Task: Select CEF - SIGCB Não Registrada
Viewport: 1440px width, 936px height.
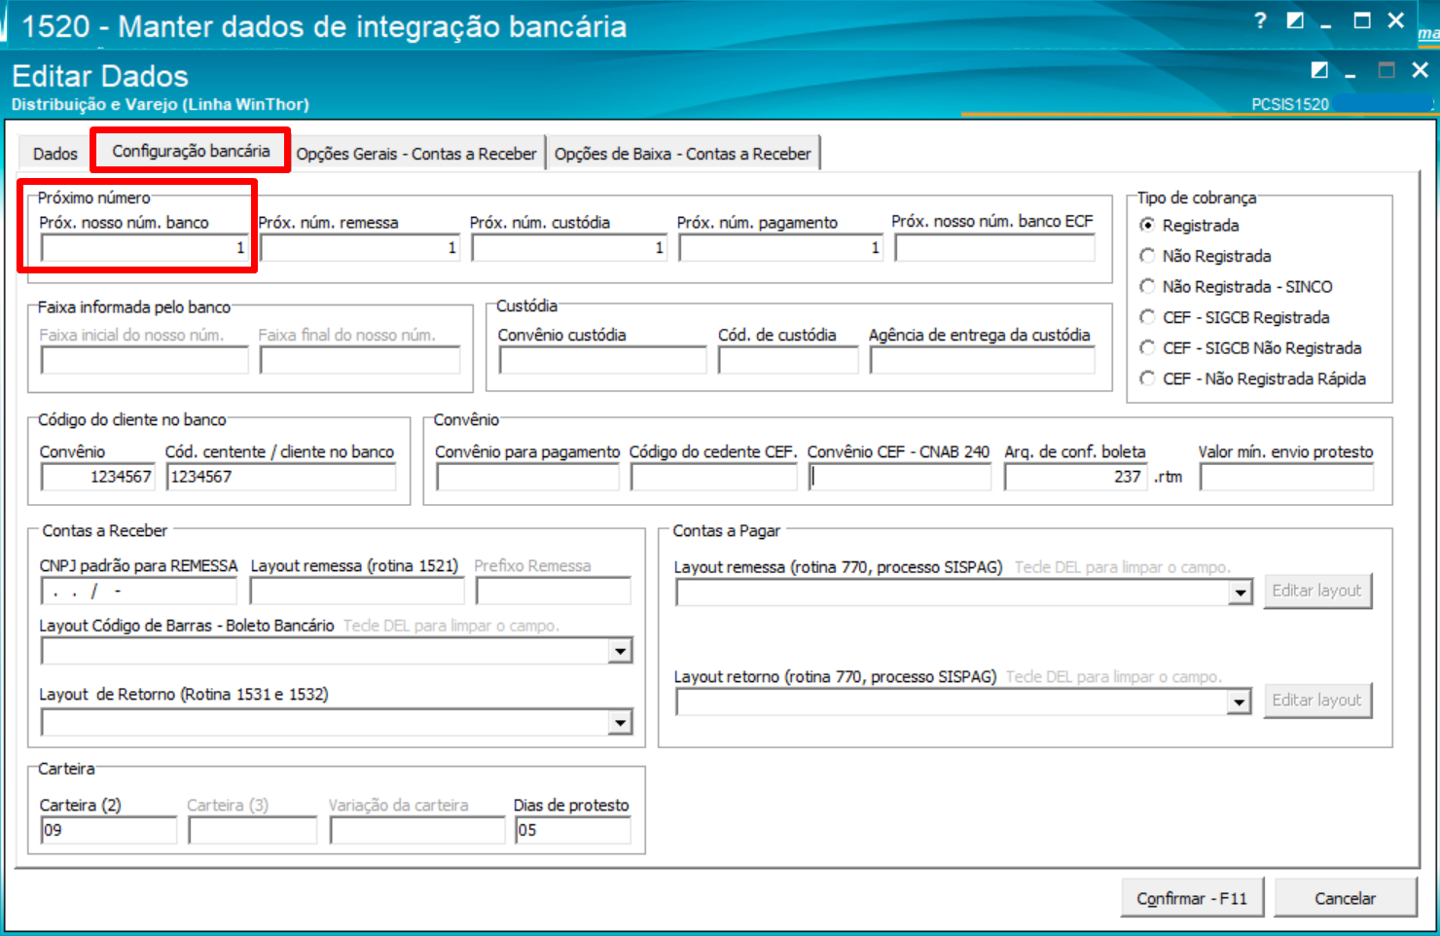Action: pyautogui.click(x=1148, y=348)
